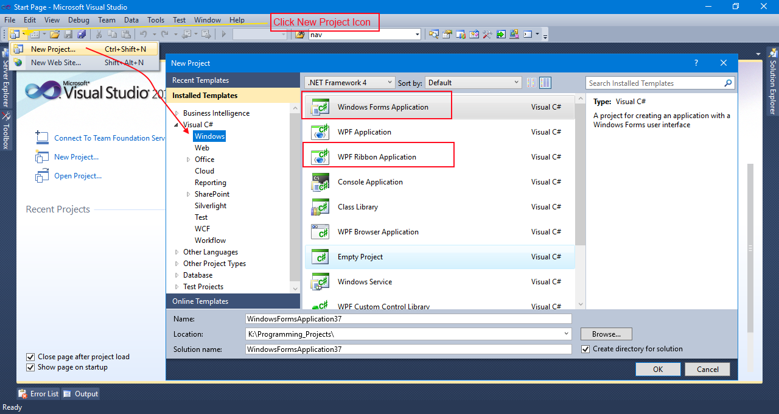Choose New Project... from dropdown menu

pos(84,49)
